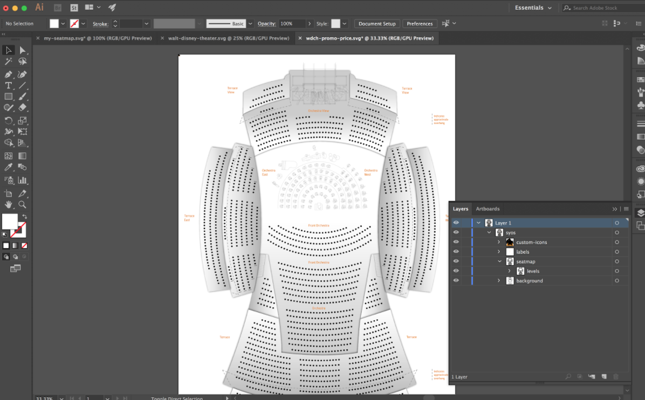Select the Perspective Grid tool
The image size is (645, 400).
click(22, 143)
